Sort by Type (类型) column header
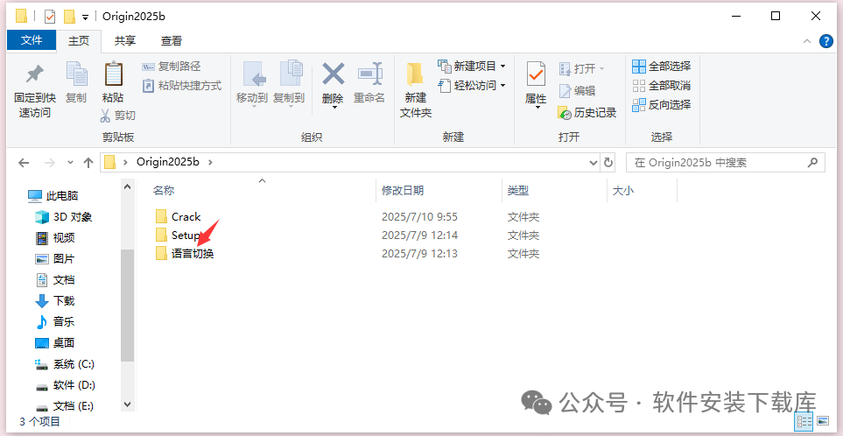Image resolution: width=843 pixels, height=436 pixels. 518,190
